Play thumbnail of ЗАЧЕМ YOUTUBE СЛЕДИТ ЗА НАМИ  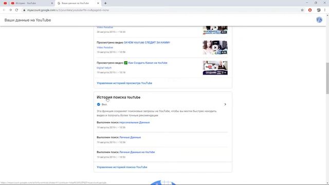point(215,48)
